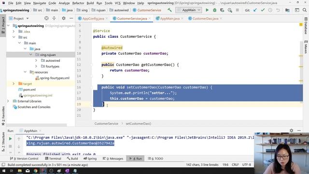Open Maven side tool window

306,47
